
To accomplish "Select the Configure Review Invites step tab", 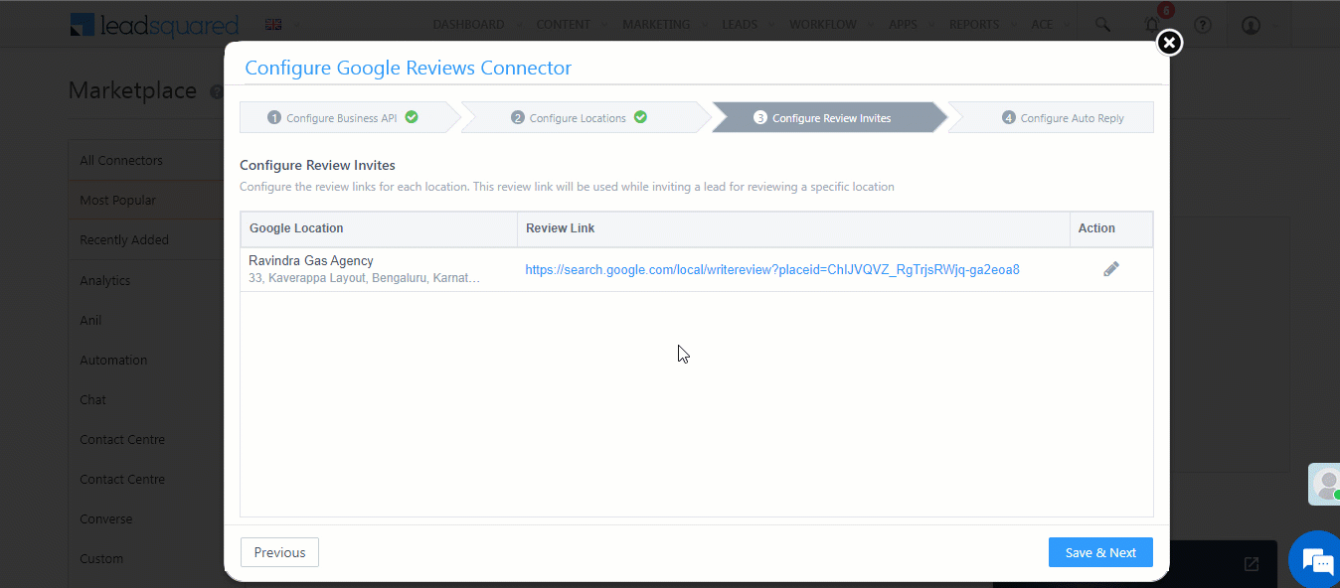I will tap(832, 116).
